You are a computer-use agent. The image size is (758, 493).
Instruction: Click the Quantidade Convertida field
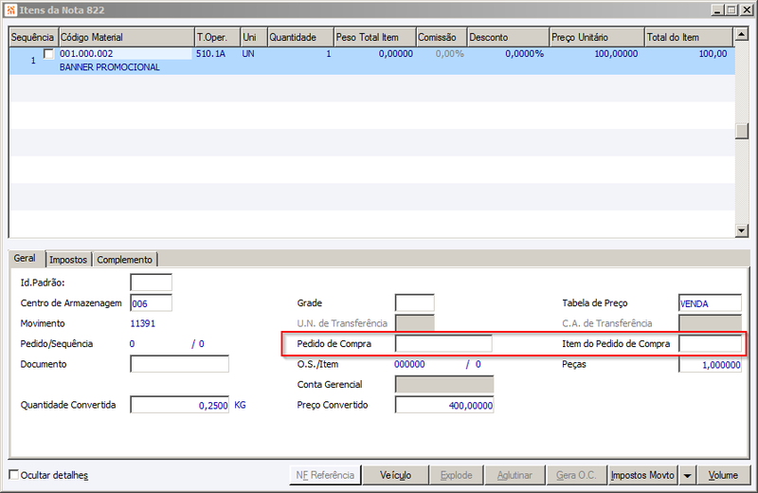point(179,405)
